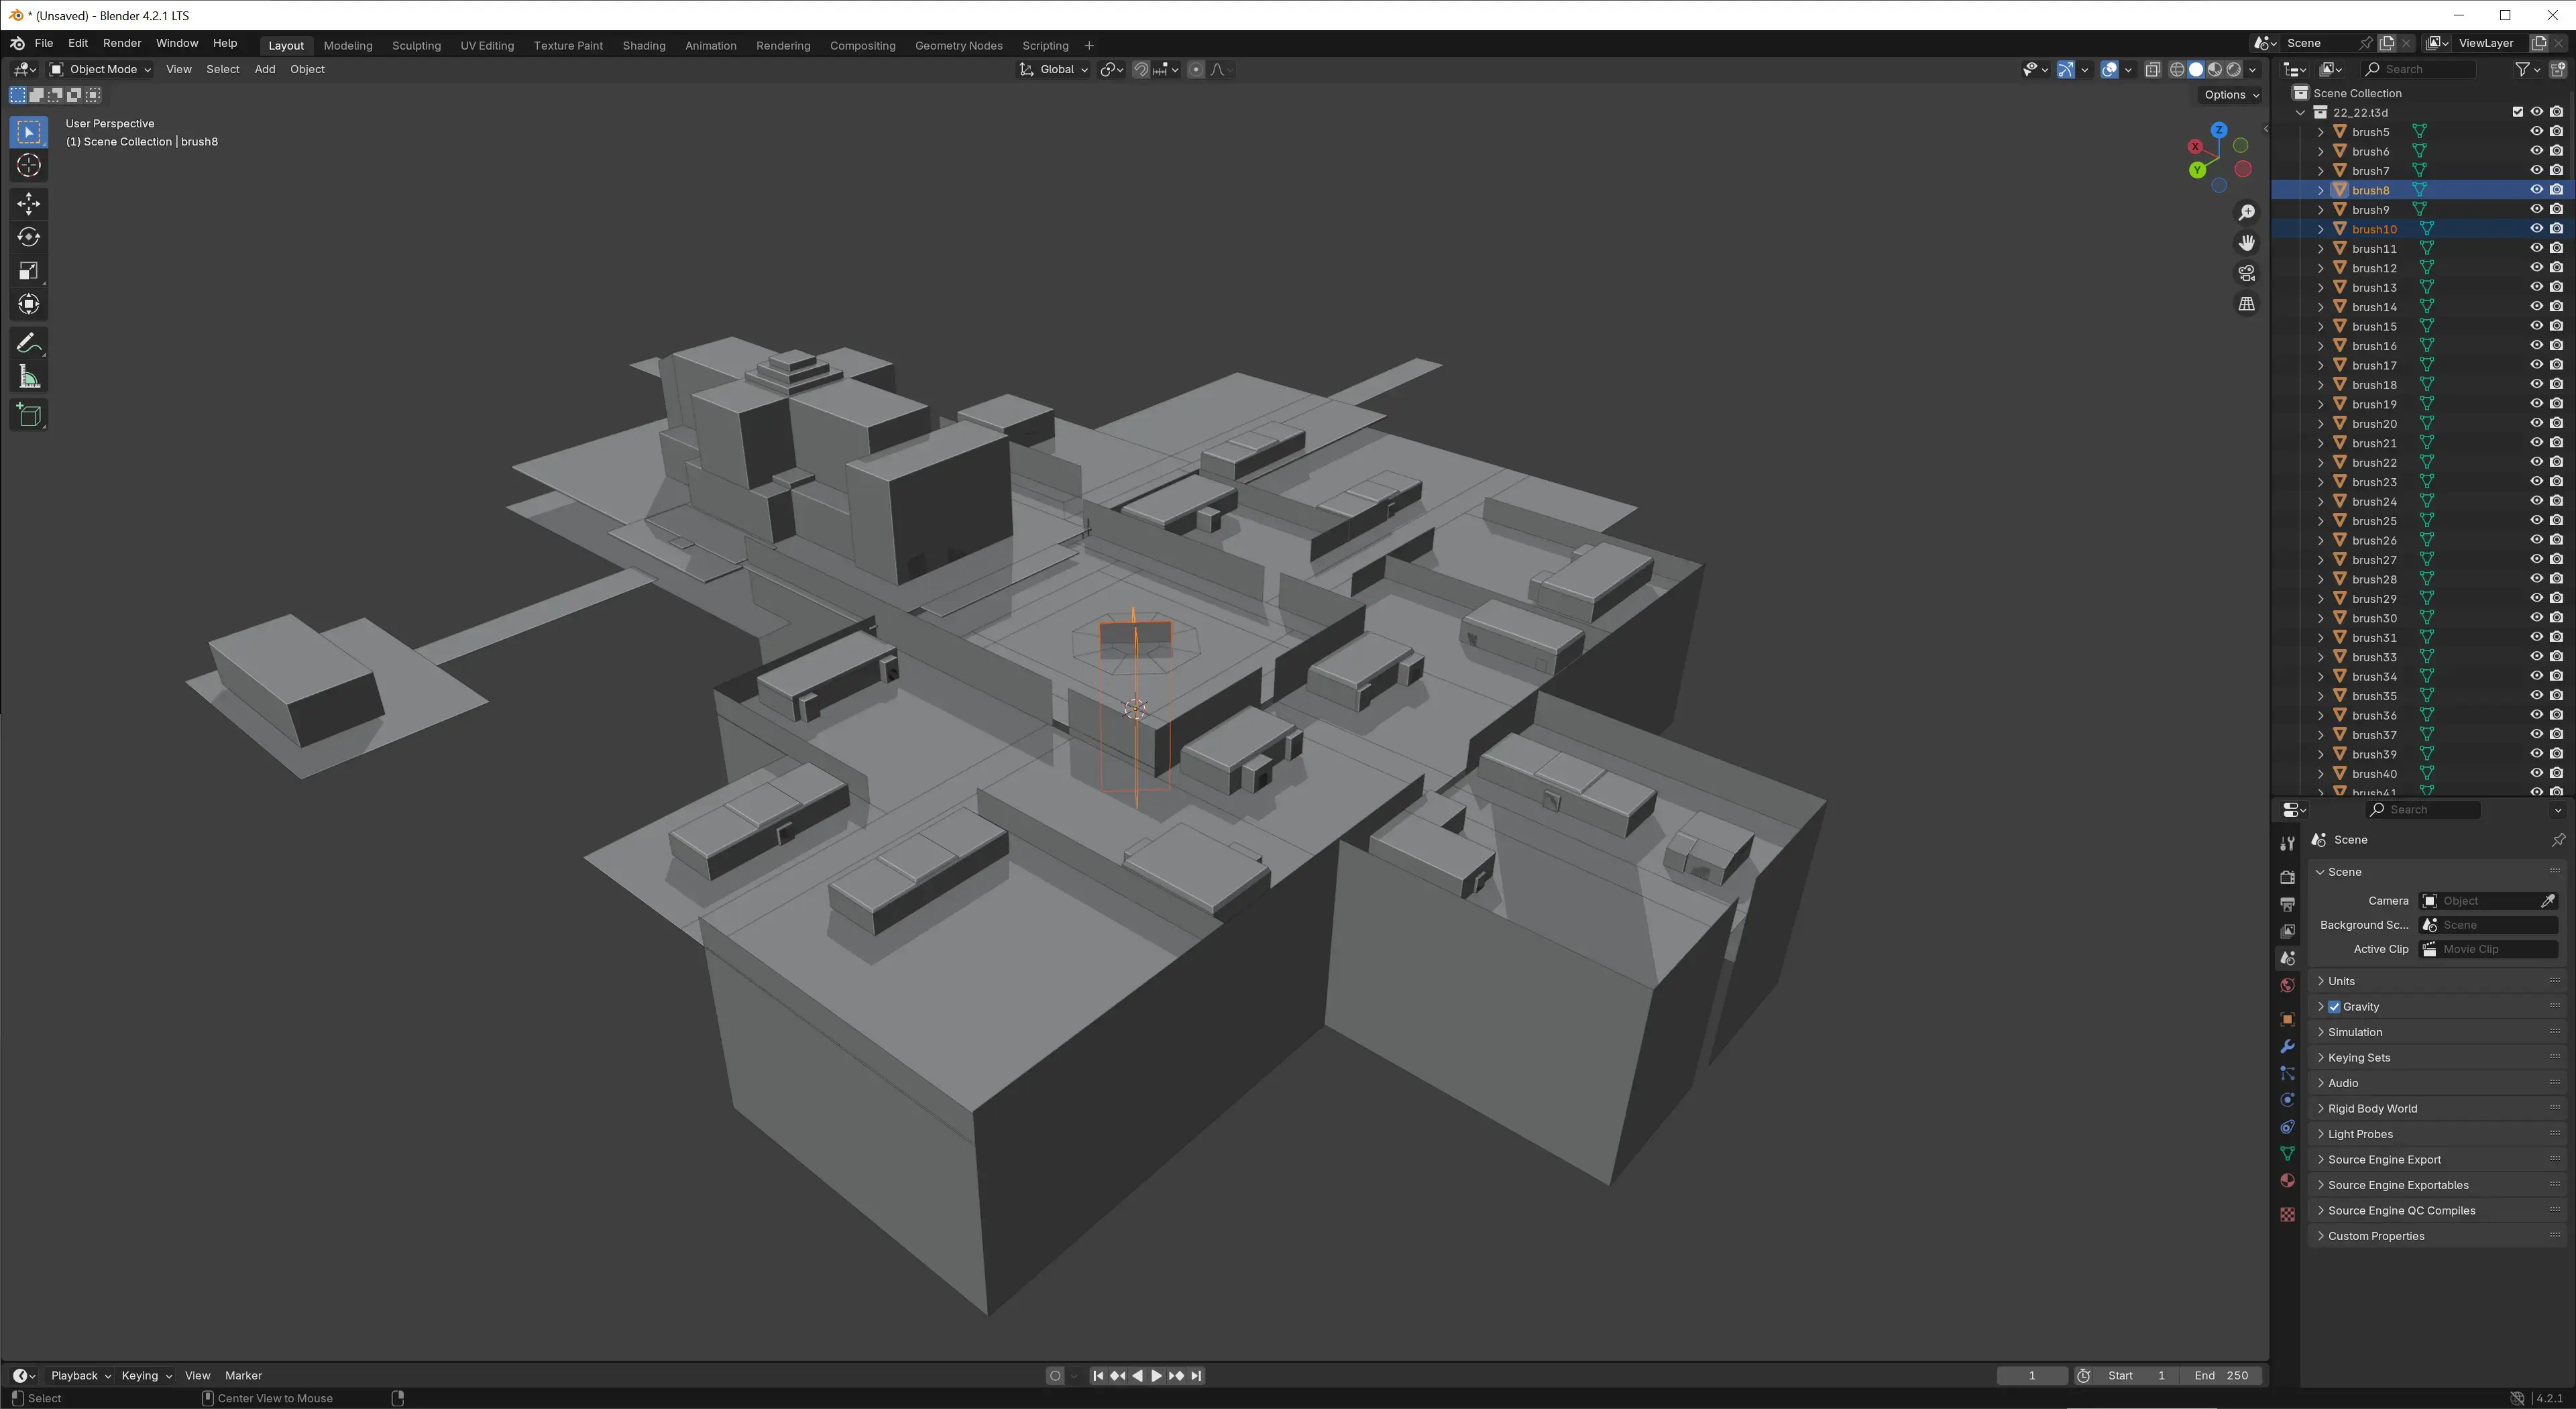Collapse the 22_22.t3d collection
2576x1409 pixels.
click(x=2301, y=112)
